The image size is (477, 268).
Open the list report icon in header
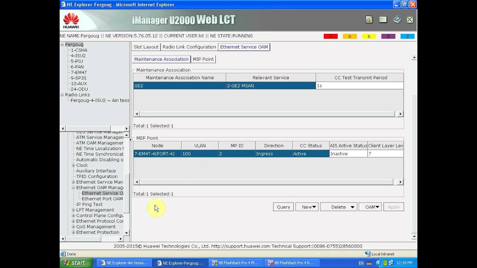[383, 20]
